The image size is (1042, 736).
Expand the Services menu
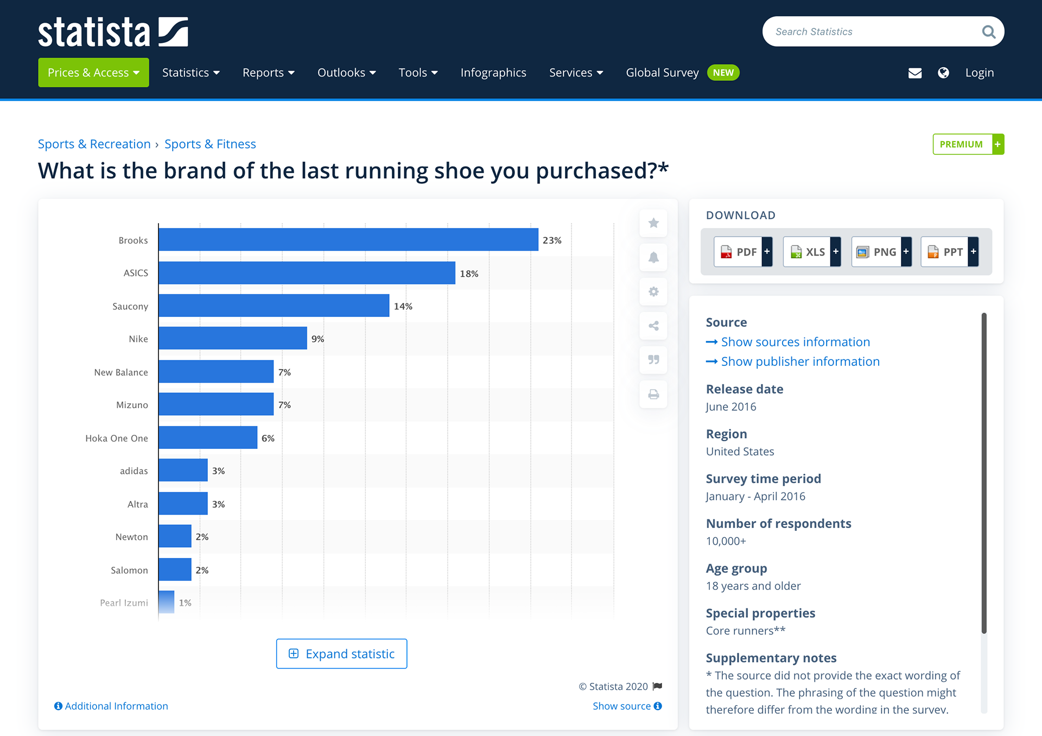pyautogui.click(x=576, y=73)
